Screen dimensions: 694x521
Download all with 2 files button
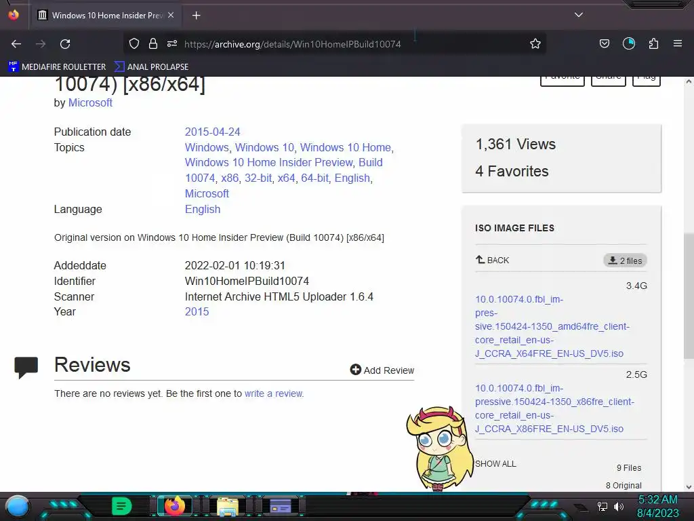coord(625,260)
